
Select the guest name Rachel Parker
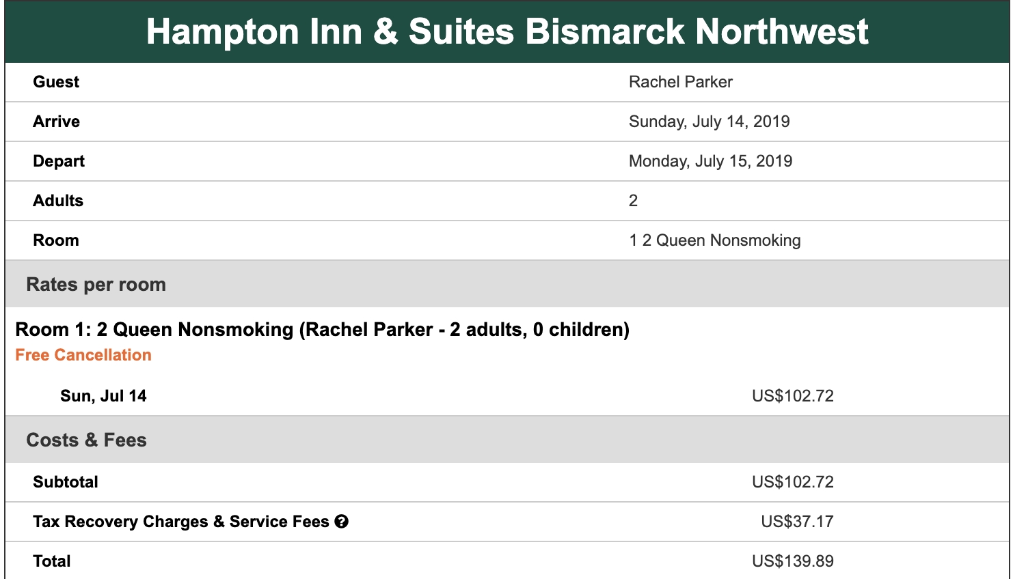(680, 82)
